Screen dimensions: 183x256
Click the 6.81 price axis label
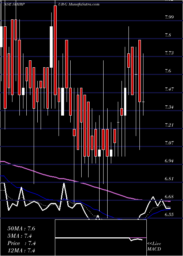point(170,179)
